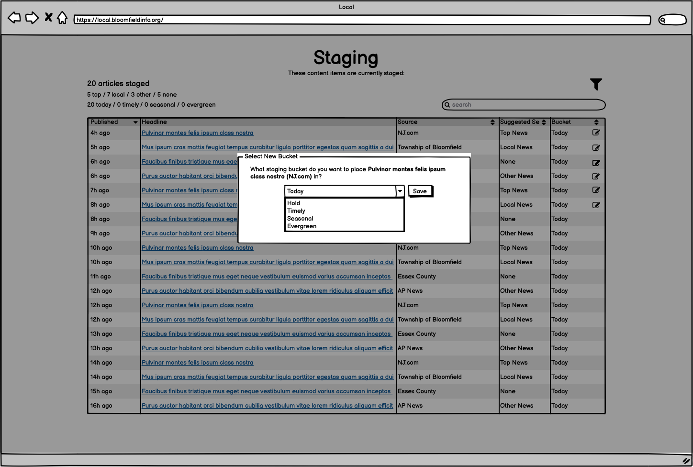693x467 pixels.
Task: Pick the Seasonal bucket option
Action: [x=300, y=219]
